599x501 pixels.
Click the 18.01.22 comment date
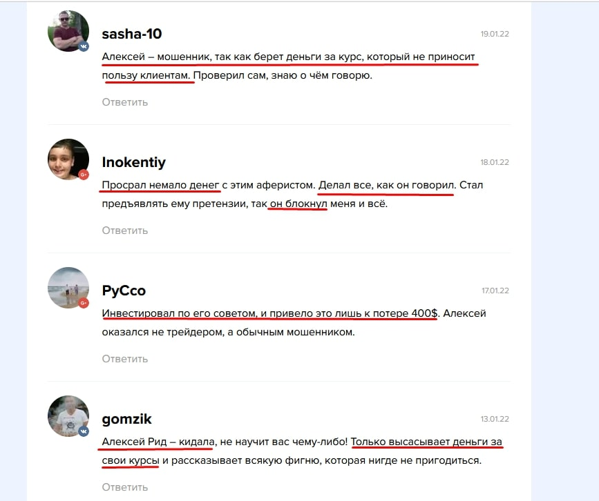point(495,162)
